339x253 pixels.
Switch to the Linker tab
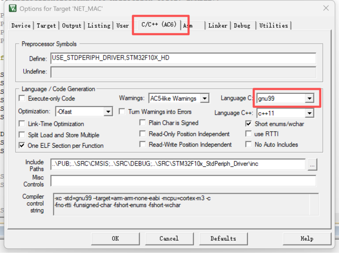(x=218, y=25)
